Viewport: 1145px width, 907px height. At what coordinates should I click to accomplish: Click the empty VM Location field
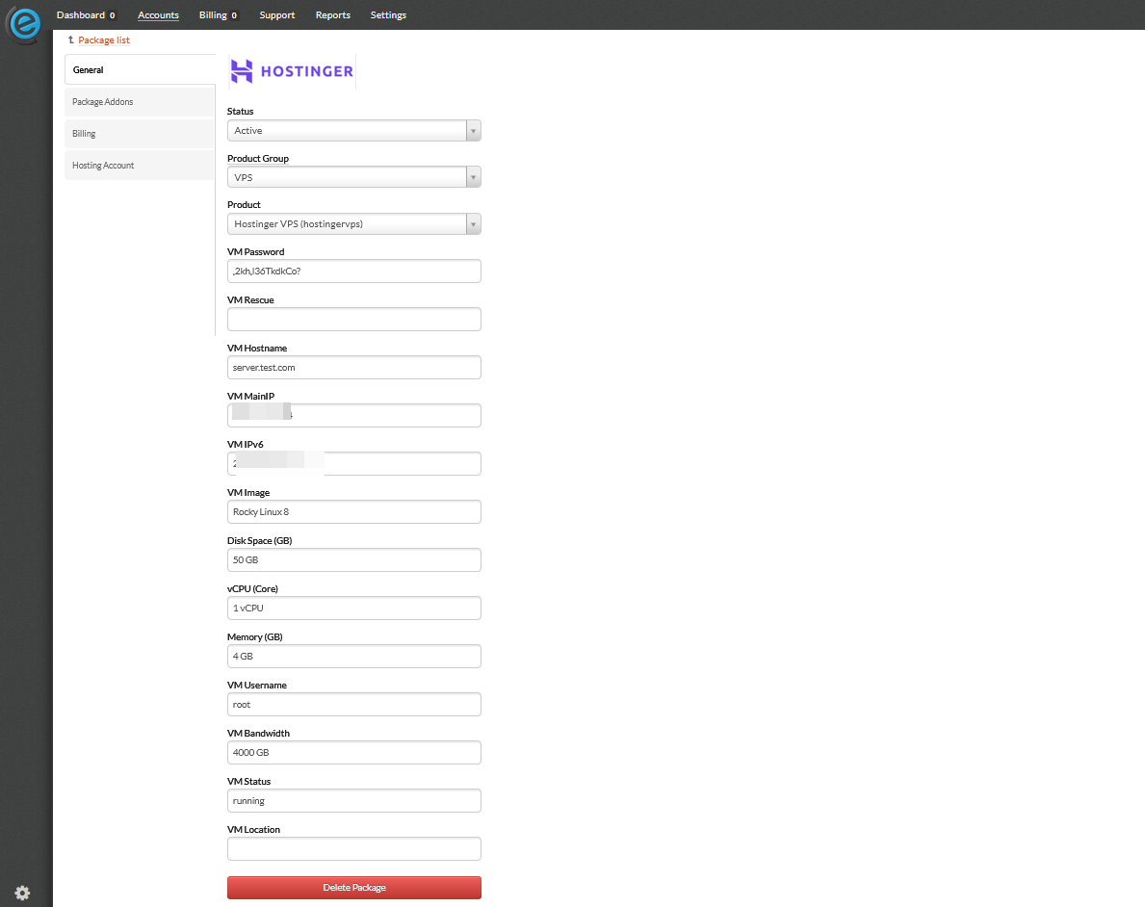353,848
